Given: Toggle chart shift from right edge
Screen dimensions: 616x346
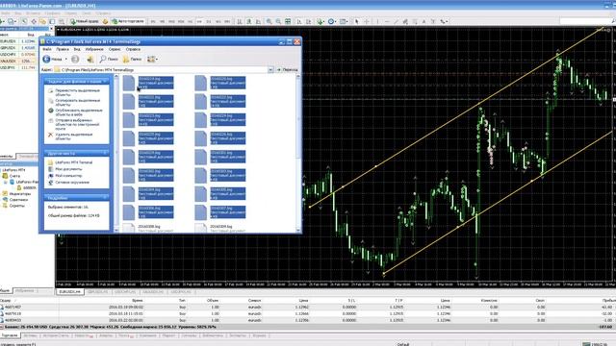Looking at the screenshot, I should click(x=308, y=21).
